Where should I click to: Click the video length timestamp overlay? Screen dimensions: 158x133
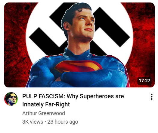click(144, 81)
